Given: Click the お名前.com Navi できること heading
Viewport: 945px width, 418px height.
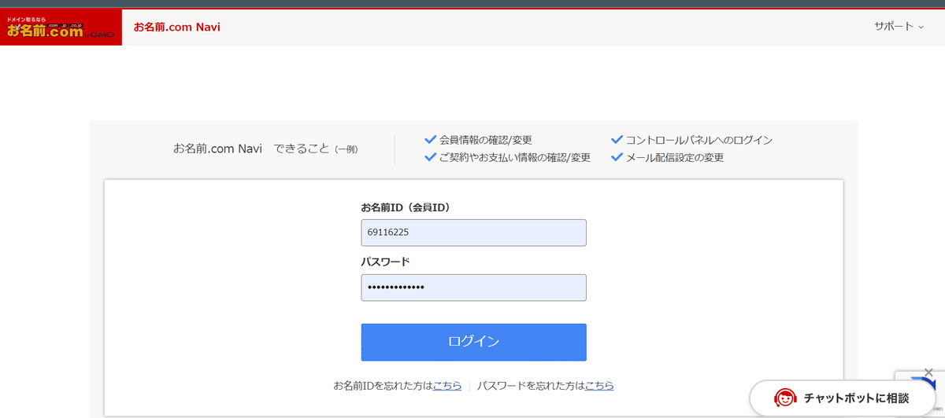Looking at the screenshot, I should point(265,148).
